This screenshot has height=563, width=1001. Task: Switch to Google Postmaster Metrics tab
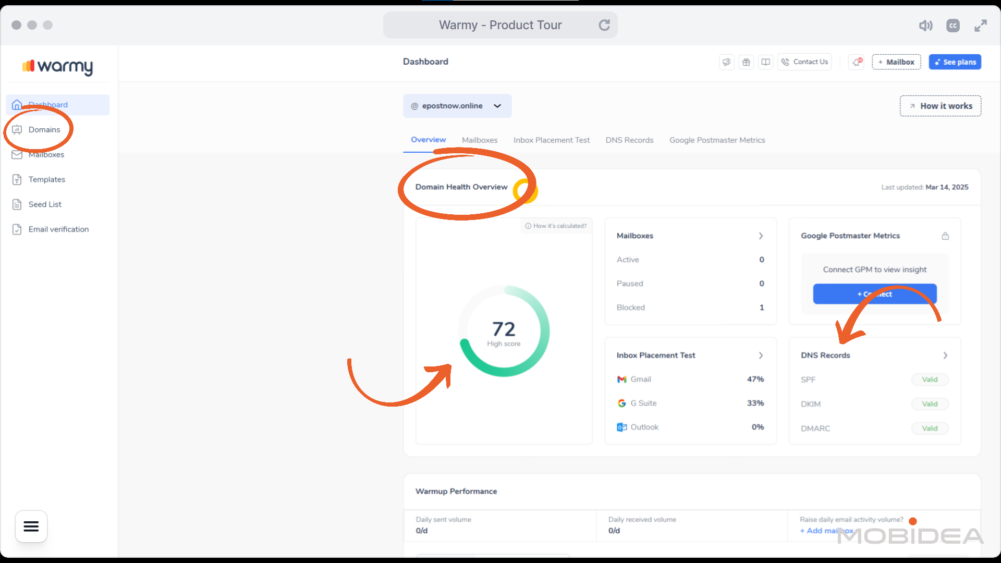point(717,140)
